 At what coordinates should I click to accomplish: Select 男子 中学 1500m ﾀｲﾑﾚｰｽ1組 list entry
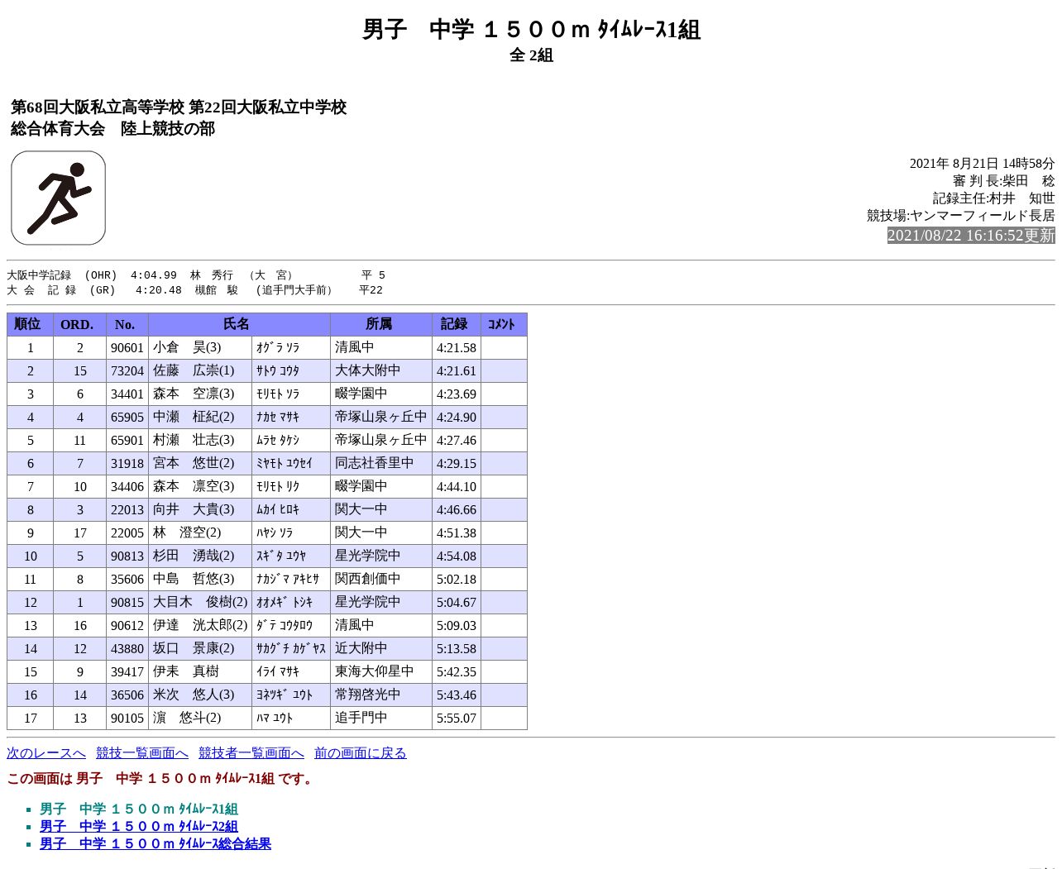(139, 809)
